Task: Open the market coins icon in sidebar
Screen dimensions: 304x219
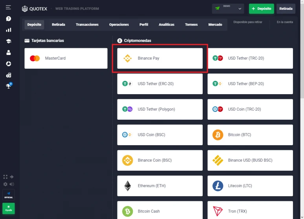Action: [x=9, y=75]
